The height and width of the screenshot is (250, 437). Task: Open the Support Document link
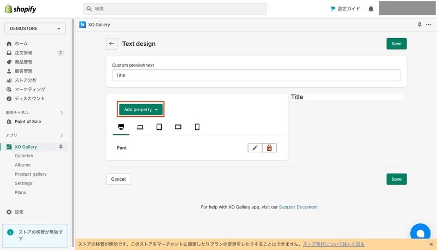pyautogui.click(x=298, y=207)
